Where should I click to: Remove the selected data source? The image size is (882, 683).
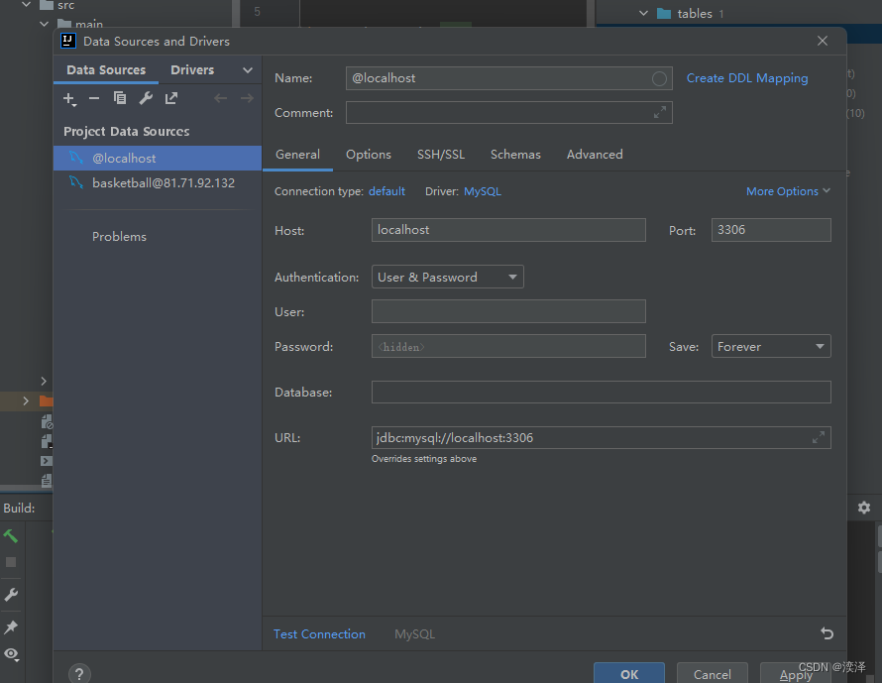click(x=94, y=98)
